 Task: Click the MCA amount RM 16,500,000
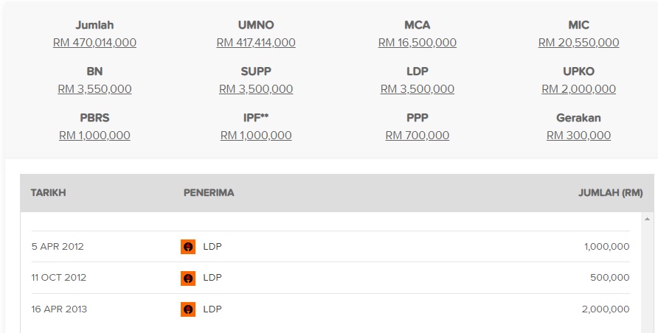(418, 43)
